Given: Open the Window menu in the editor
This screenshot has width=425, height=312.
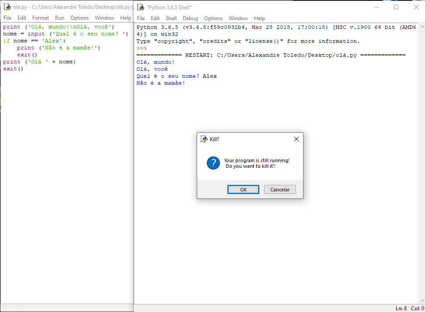Looking at the screenshot, I should click(105, 18).
